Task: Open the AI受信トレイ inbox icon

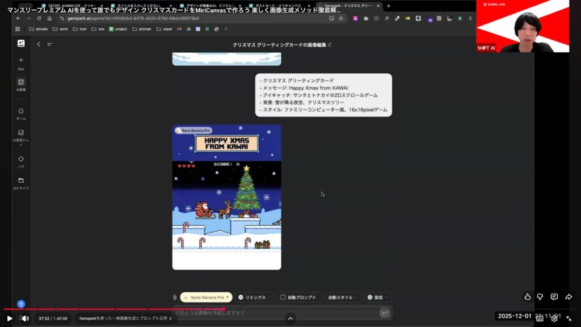Action: 21,133
